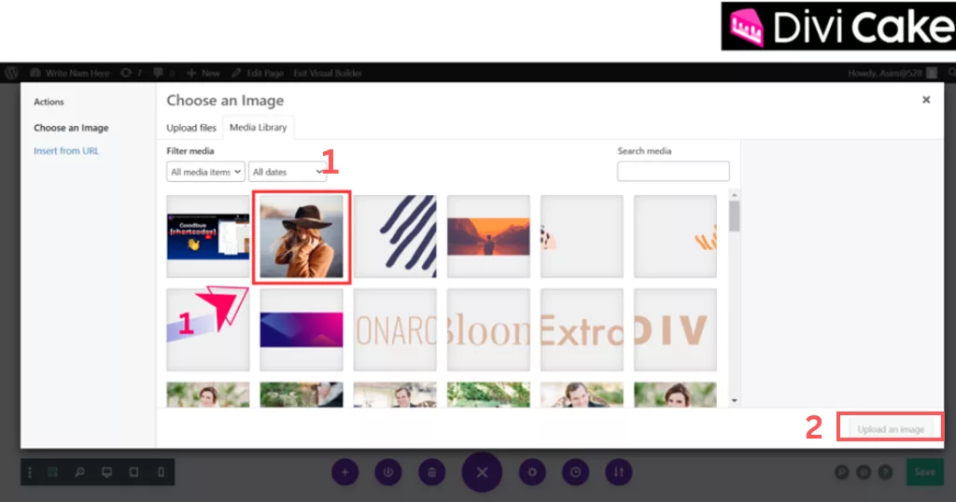The width and height of the screenshot is (956, 502).
Task: Select the woman in hat photo thumbnail
Action: click(x=302, y=236)
